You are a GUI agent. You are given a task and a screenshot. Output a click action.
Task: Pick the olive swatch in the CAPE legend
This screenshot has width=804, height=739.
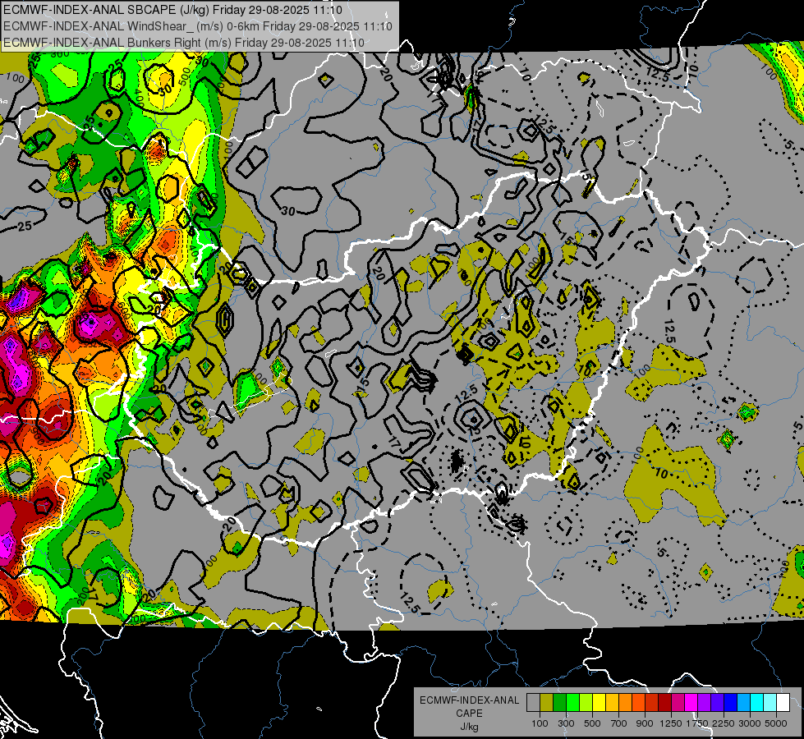point(547,703)
